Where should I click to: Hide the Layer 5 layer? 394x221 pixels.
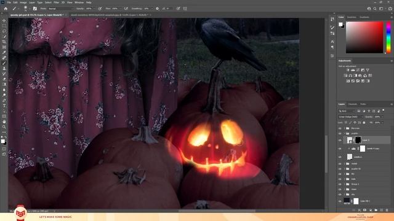(x=340, y=141)
